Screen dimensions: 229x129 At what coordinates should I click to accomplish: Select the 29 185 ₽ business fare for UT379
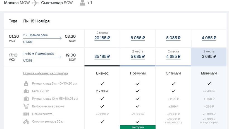pos(102,38)
